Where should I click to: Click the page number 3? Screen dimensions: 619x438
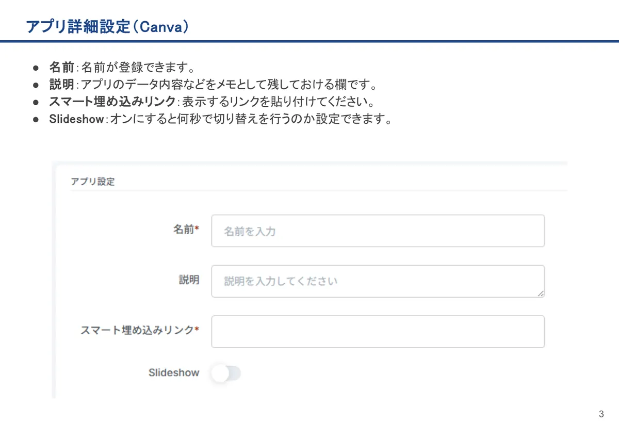tap(601, 414)
